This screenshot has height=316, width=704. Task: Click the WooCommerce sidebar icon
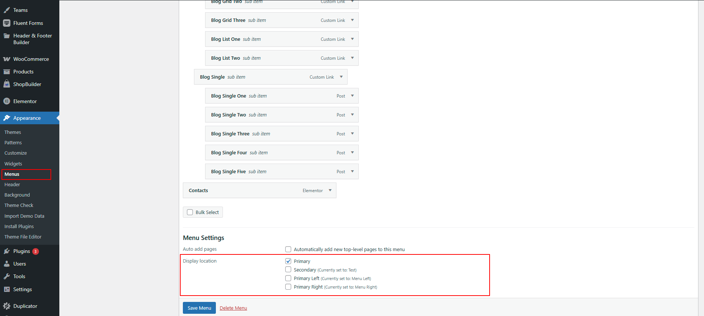tap(7, 59)
